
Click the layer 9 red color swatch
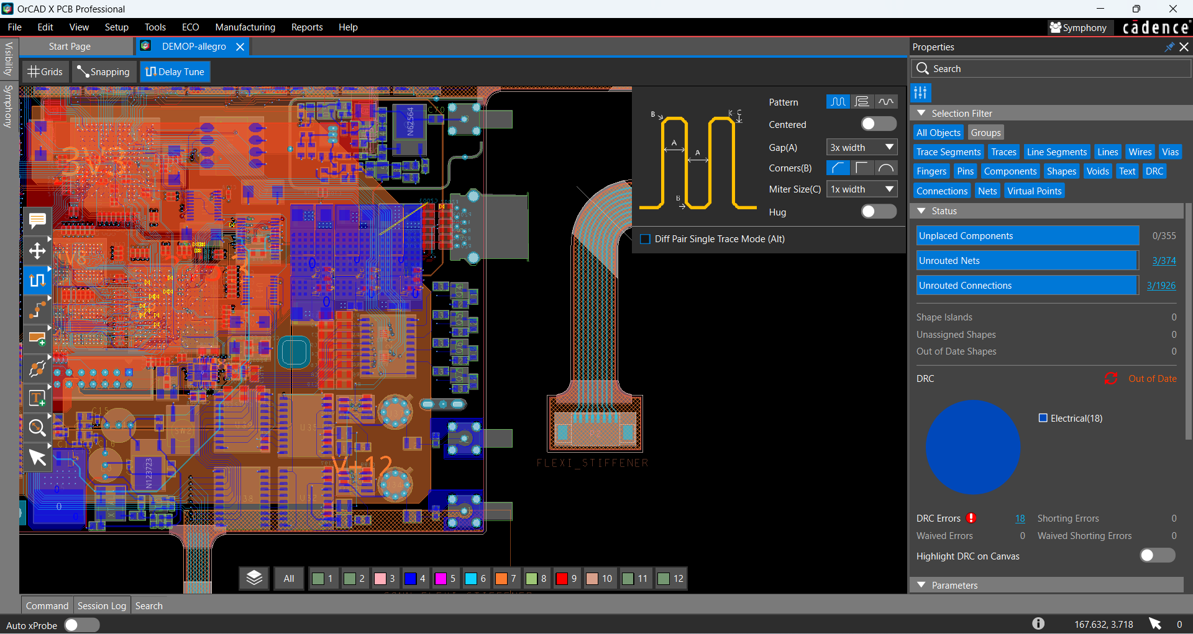click(x=562, y=579)
